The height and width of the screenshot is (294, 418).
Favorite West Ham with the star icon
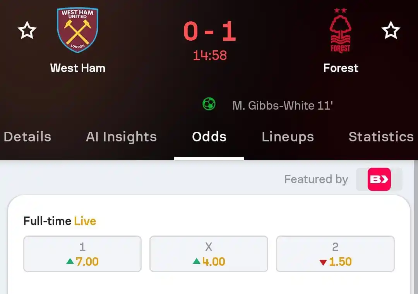pyautogui.click(x=27, y=31)
